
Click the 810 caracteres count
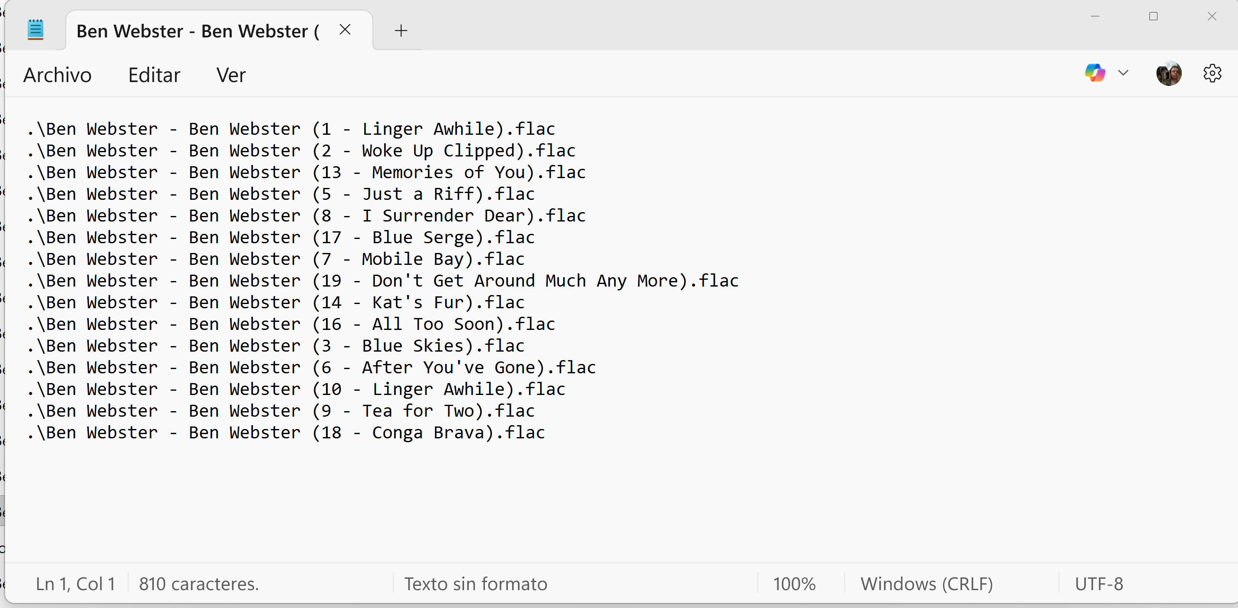(198, 583)
